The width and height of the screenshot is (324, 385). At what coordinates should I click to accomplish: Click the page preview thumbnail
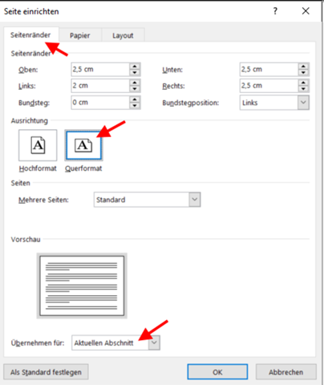(82, 286)
